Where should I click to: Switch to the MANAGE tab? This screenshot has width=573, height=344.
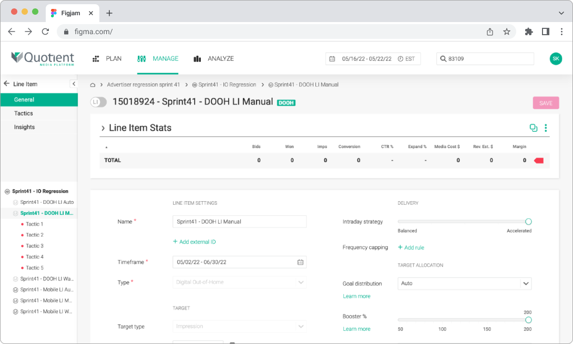[158, 59]
